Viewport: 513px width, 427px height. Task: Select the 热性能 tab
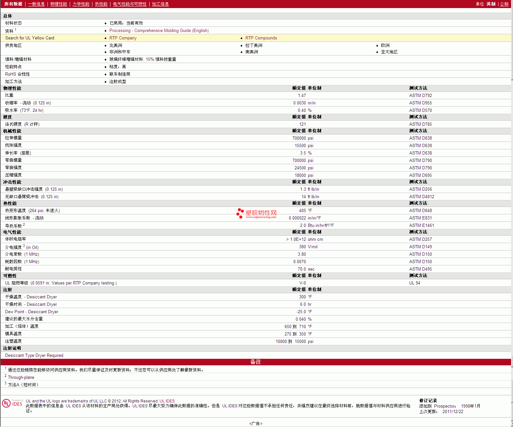click(x=101, y=4)
